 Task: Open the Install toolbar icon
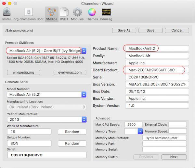7,14
